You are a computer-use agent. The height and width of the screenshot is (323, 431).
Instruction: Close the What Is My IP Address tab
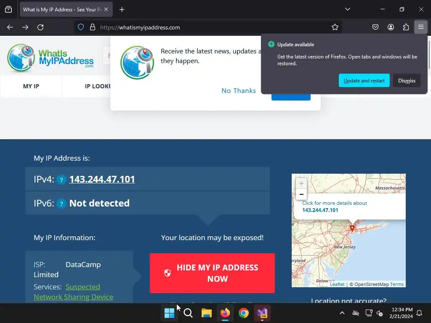tap(106, 9)
